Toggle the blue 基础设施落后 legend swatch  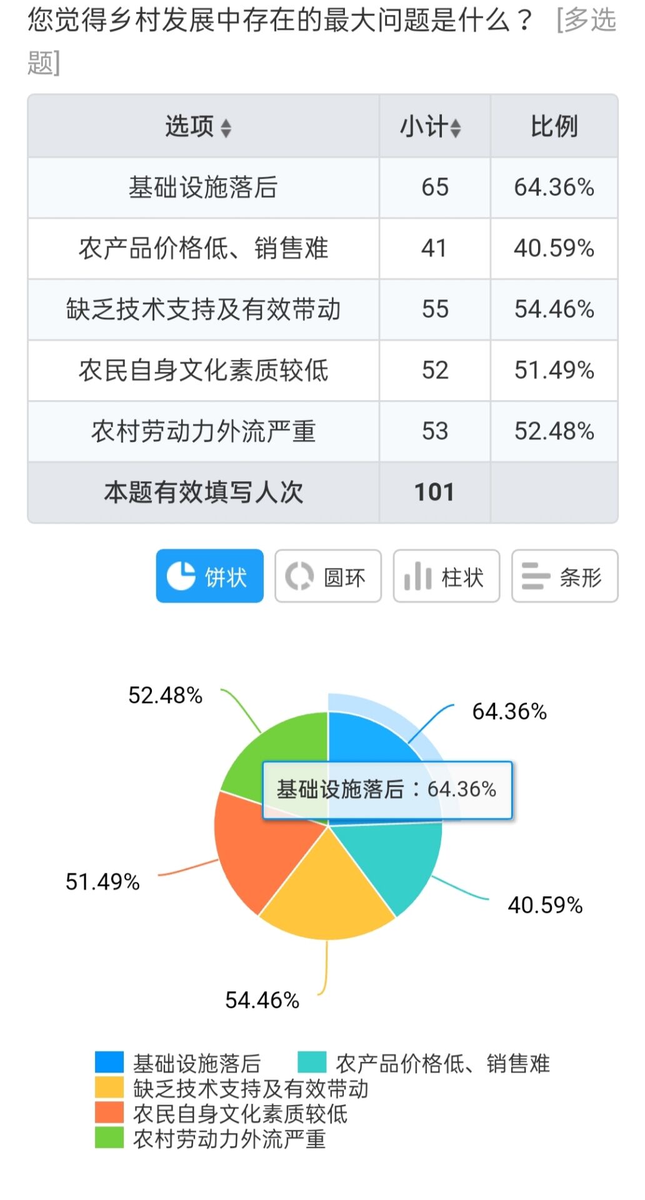[109, 1062]
